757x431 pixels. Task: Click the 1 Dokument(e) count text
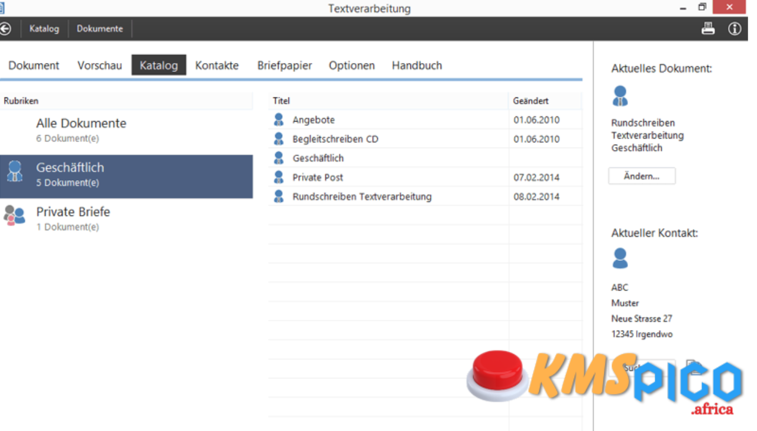click(x=67, y=227)
